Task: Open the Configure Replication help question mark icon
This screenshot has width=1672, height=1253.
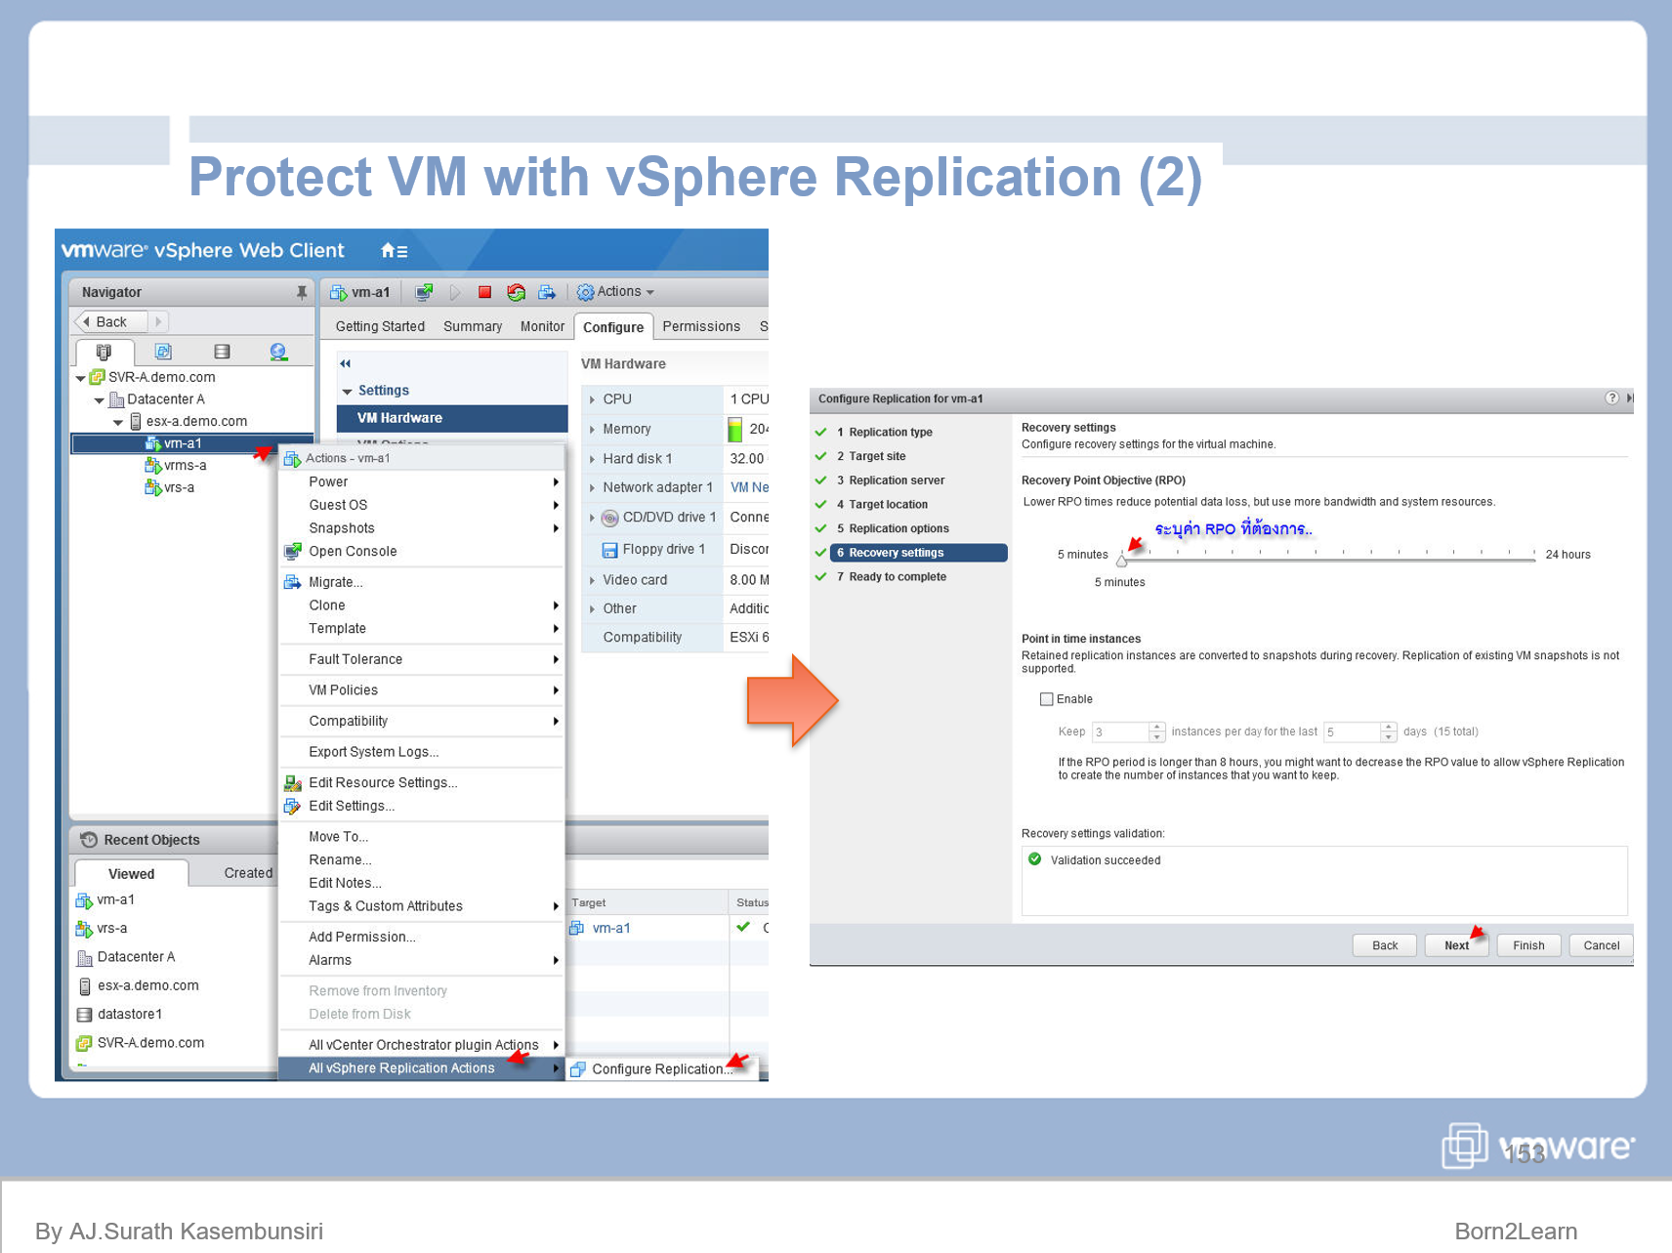Action: click(x=1611, y=398)
